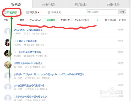Screen dimensions: 131x101
Task: Click tag icon under 如何写大学数学本科毕业论文
Action: coord(26,67)
